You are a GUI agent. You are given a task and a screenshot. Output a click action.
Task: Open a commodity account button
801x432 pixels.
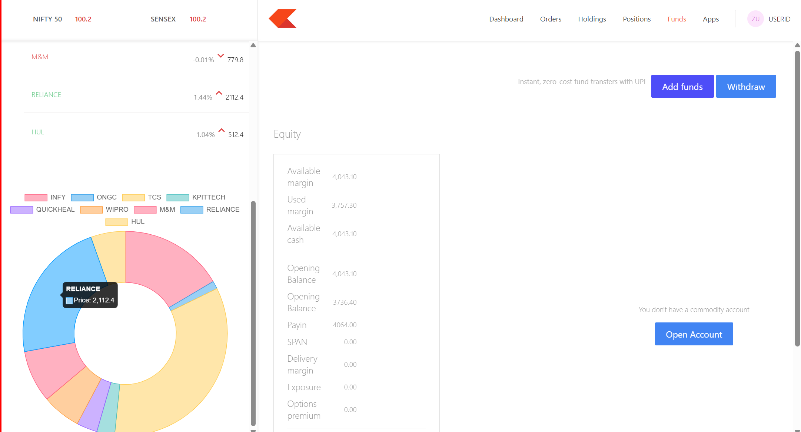[694, 334]
